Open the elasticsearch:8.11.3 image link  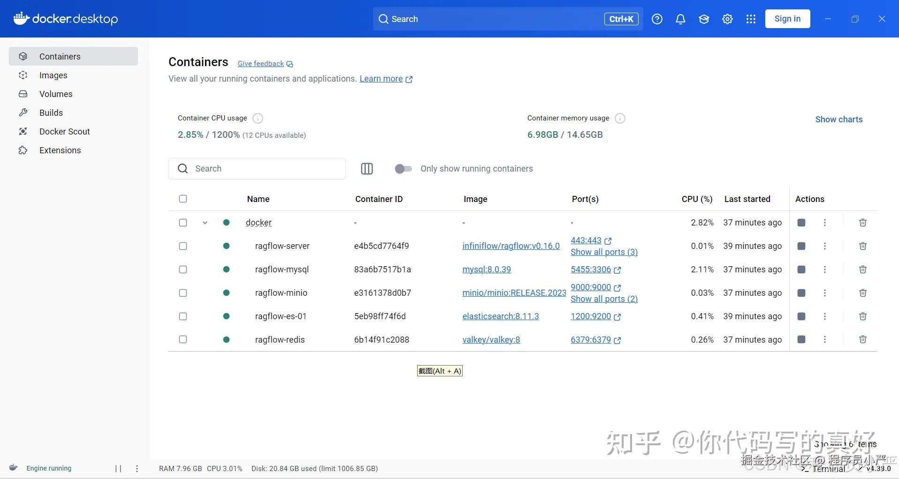click(501, 316)
